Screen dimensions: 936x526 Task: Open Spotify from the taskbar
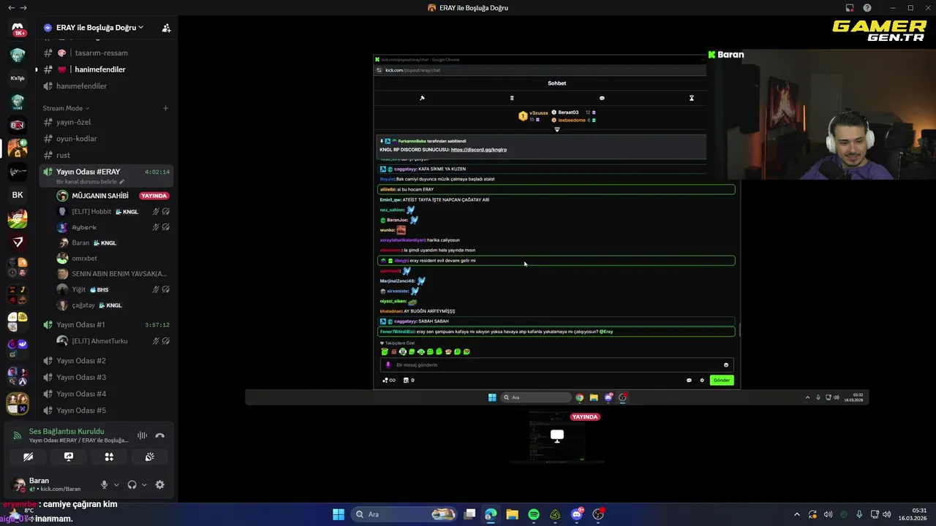[534, 514]
